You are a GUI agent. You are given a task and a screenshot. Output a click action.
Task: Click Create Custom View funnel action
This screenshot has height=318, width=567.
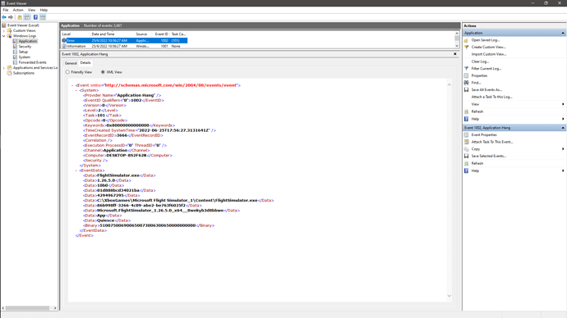(489, 48)
